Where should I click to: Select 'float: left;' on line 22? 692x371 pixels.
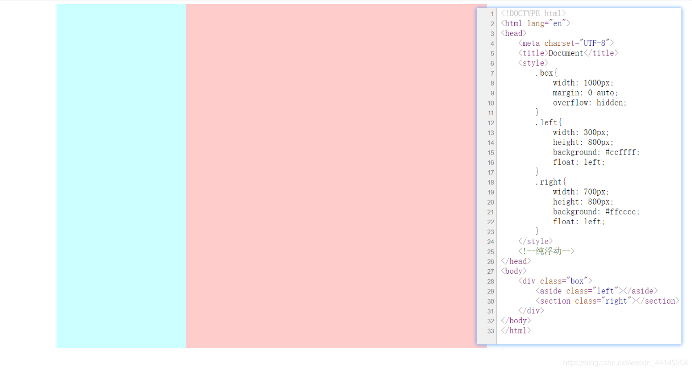point(579,221)
